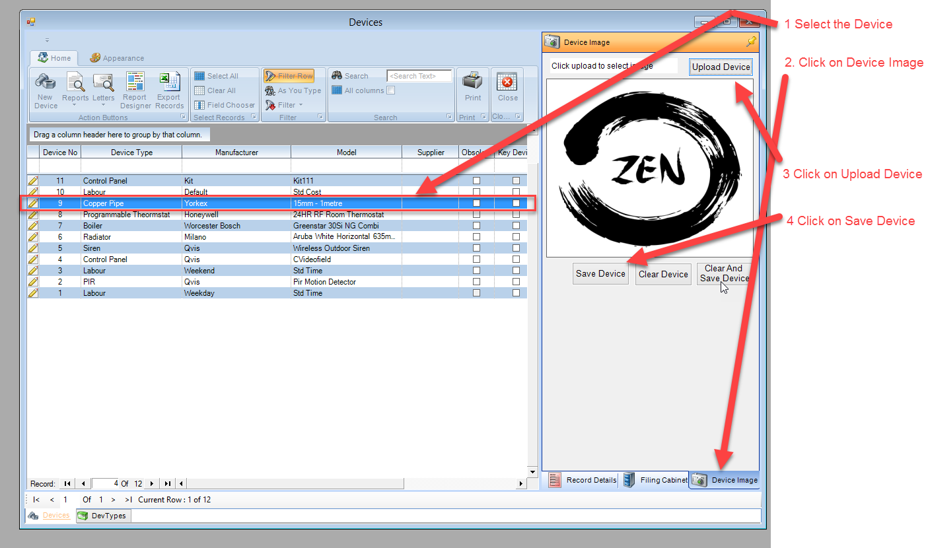
Task: Open the Field Chooser
Action: coord(225,105)
